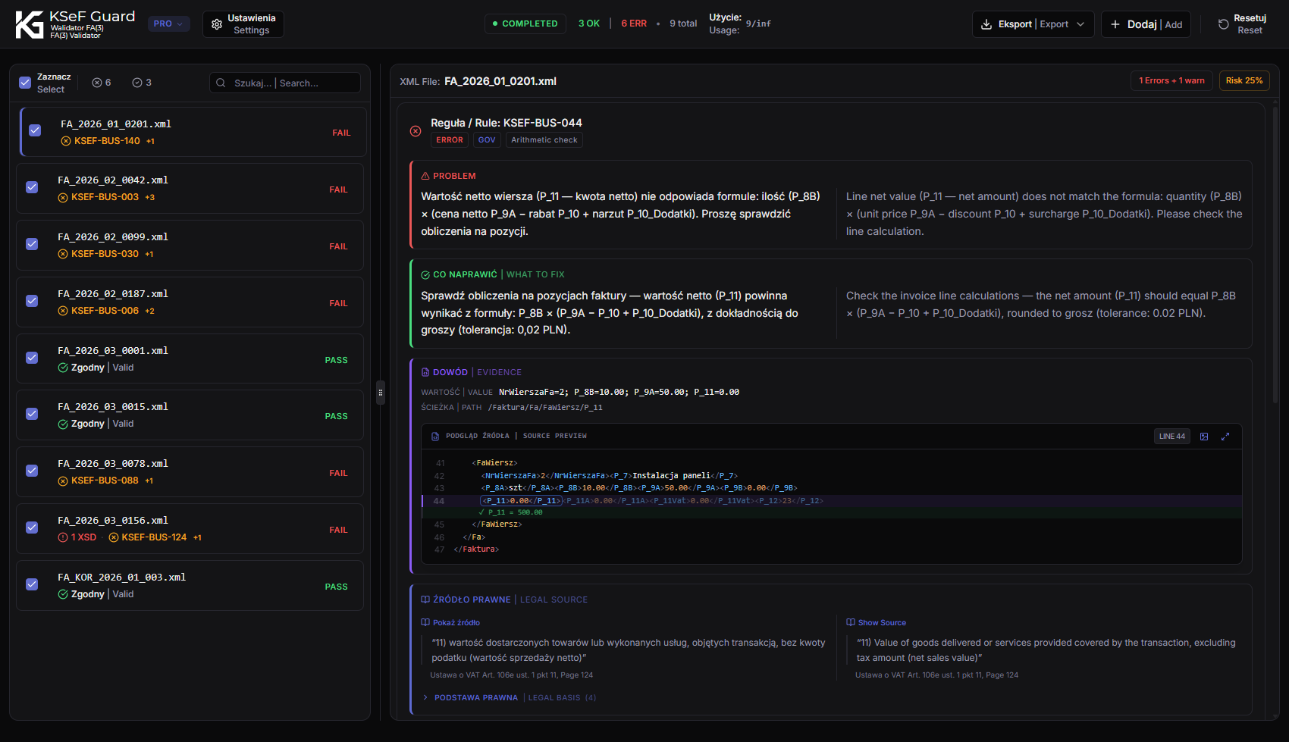1289x742 pixels.
Task: Click the Dodaj Add button
Action: point(1146,24)
